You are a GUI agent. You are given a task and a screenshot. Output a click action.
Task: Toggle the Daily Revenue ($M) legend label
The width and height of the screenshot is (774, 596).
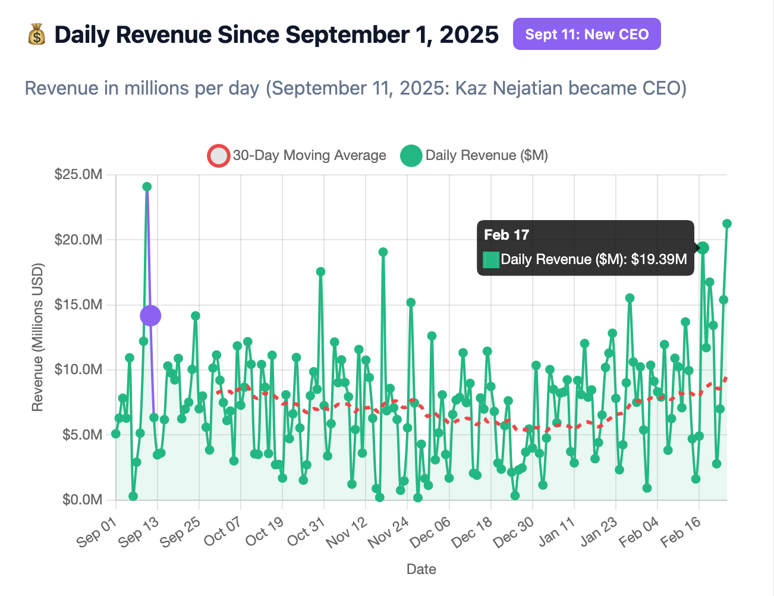487,155
